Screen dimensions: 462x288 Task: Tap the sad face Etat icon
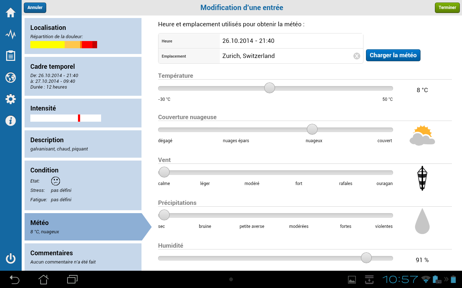tap(56, 181)
